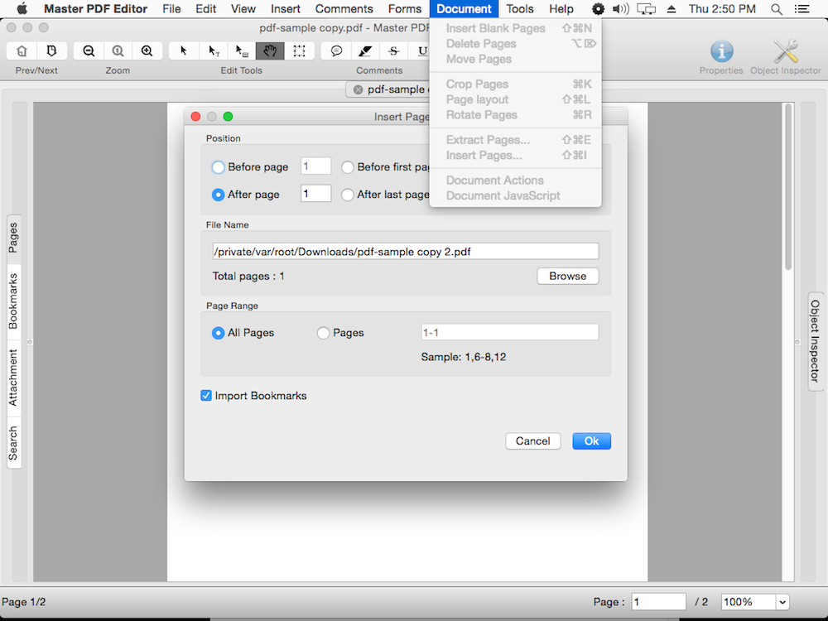Close the pdf-sample document tab

point(358,89)
